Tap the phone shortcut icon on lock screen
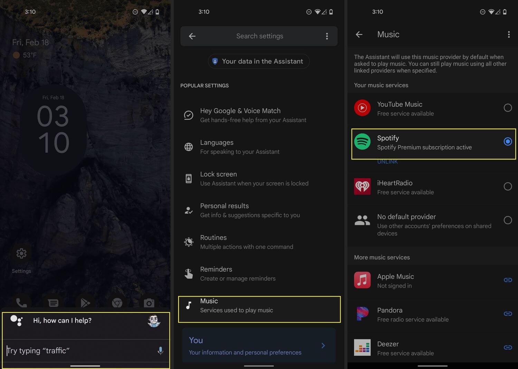518x369 pixels. click(x=21, y=302)
